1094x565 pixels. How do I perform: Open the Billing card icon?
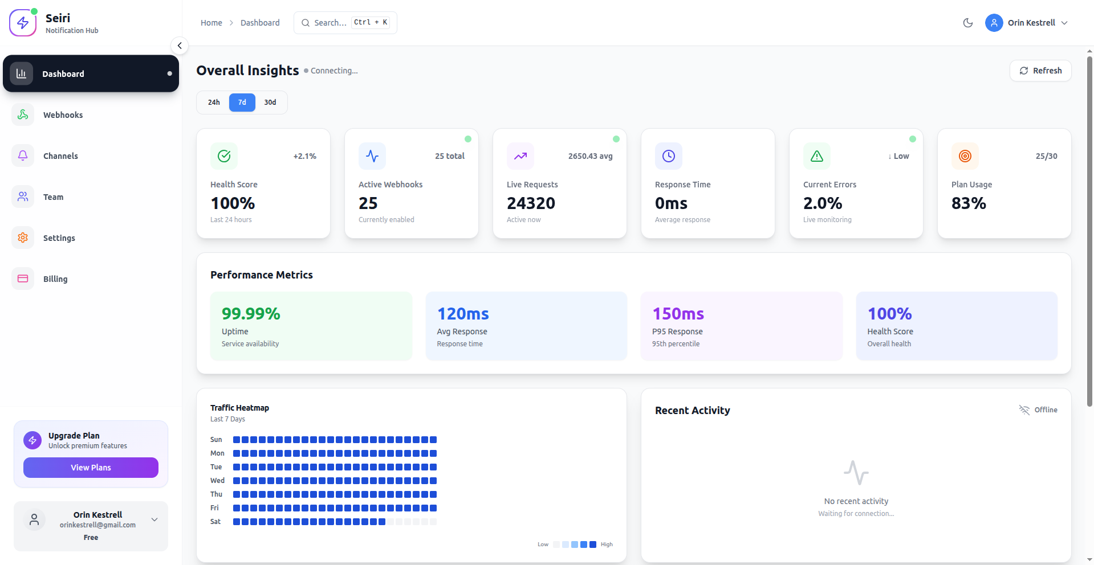pos(22,279)
